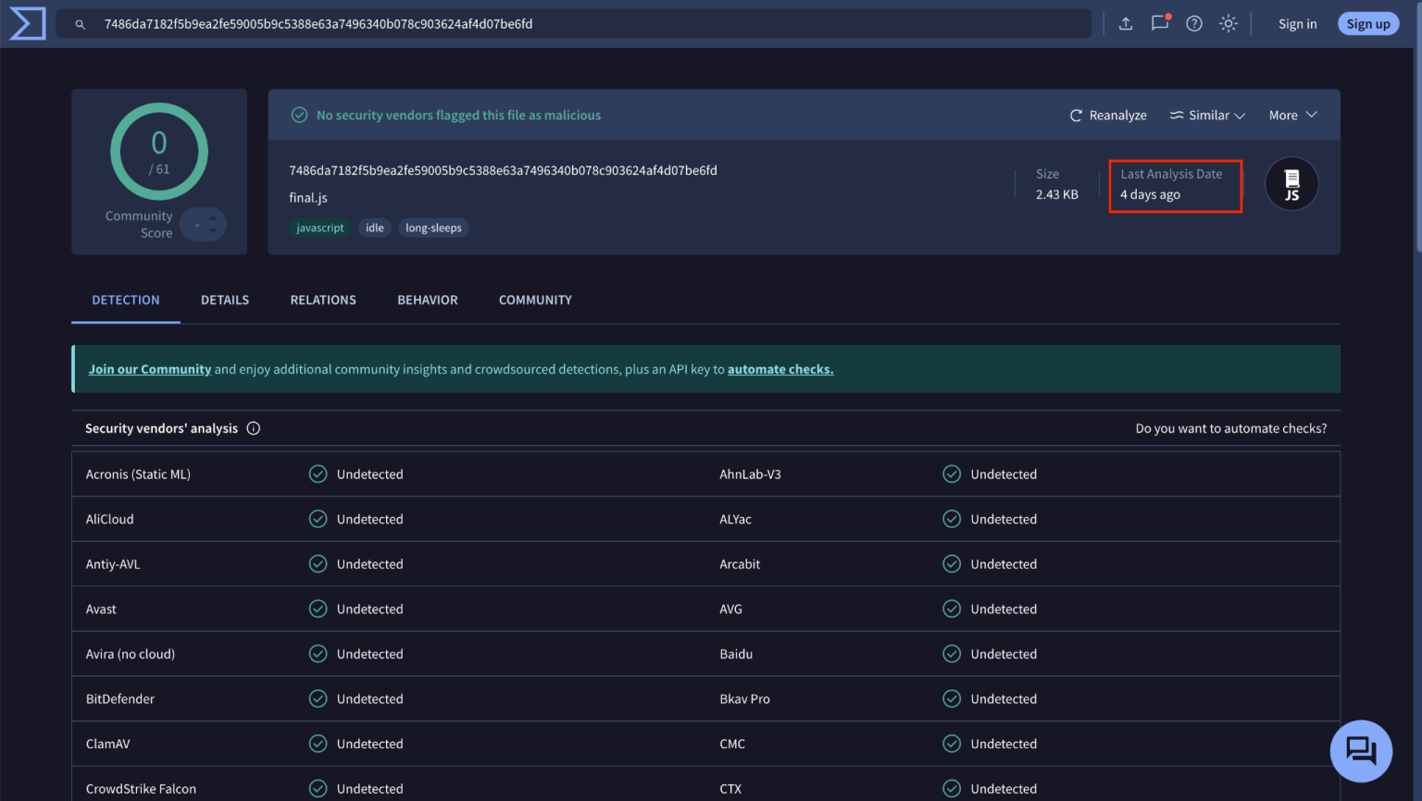Switch to the BEHAVIOR tab
Screen dimensions: 1422x801
tap(427, 300)
